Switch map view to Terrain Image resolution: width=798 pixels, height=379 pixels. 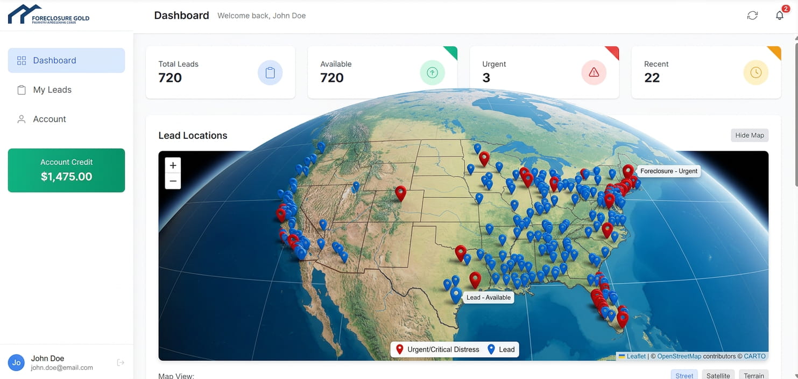click(754, 375)
